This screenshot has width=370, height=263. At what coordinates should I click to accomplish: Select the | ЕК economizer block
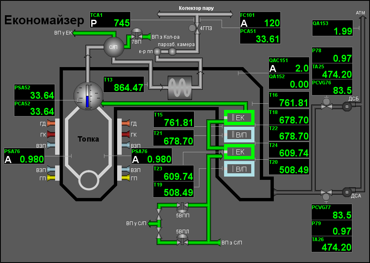[239, 152]
